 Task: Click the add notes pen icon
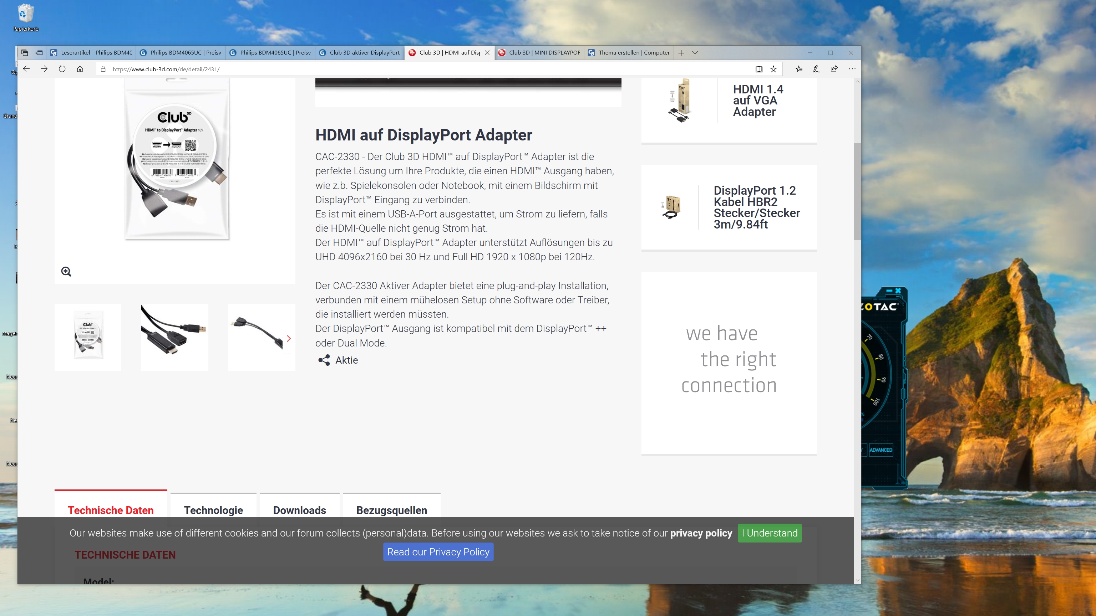coord(816,69)
